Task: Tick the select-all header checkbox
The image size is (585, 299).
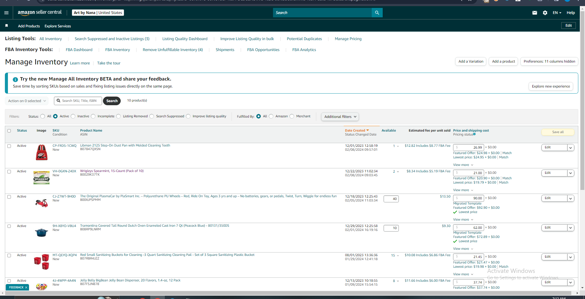Action: pyautogui.click(x=9, y=131)
